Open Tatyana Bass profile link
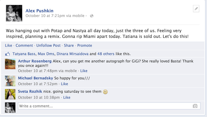 pos(24,54)
